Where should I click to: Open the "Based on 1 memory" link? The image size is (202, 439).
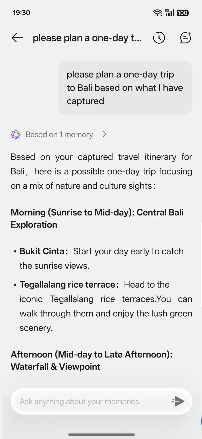click(x=59, y=135)
